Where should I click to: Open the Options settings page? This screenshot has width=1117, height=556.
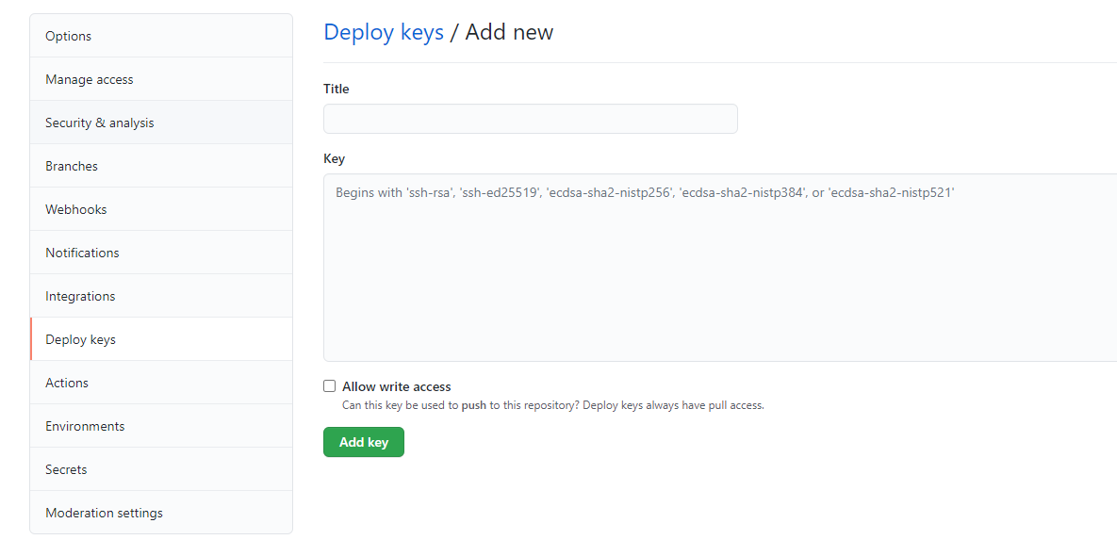tap(69, 36)
